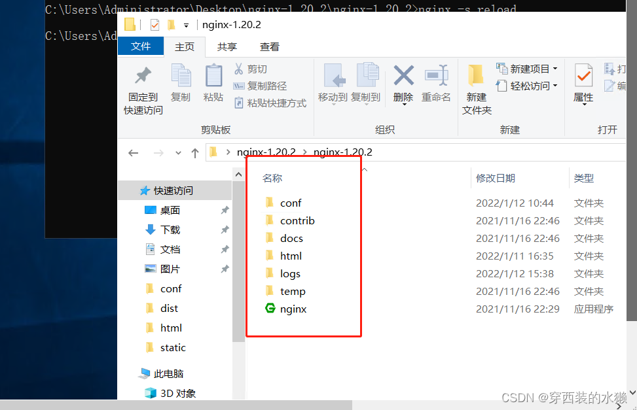Select 3D Objects (3D 对象) in sidebar

[178, 394]
